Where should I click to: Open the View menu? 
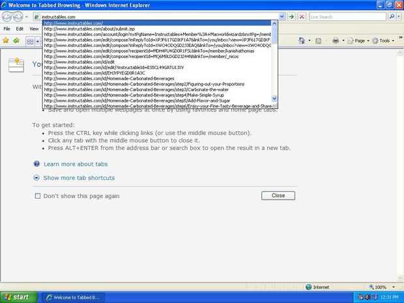[34, 29]
